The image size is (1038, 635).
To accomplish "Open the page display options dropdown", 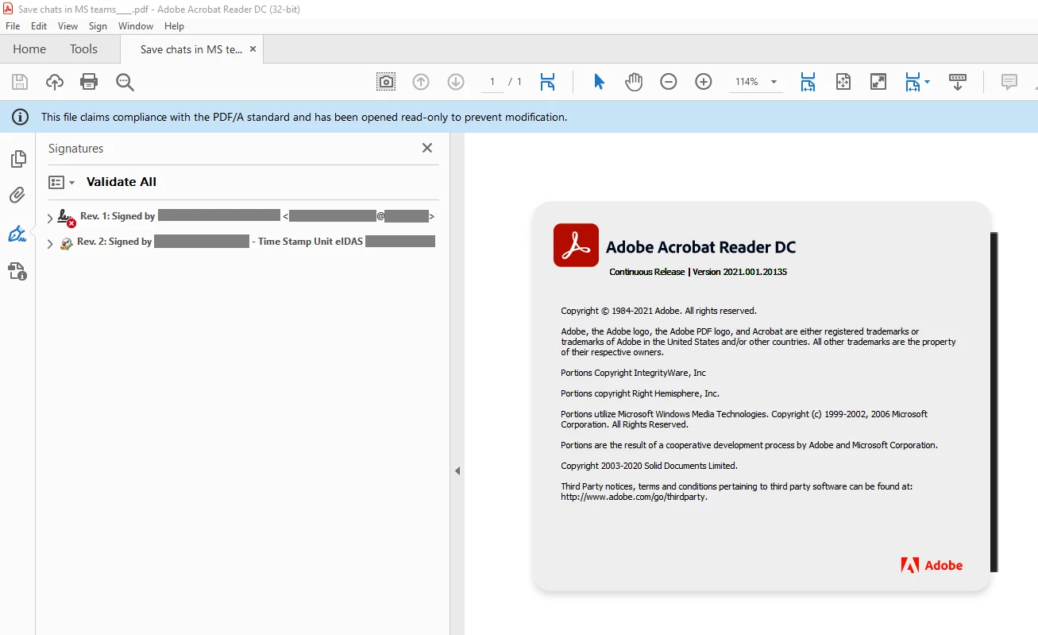I will [917, 81].
